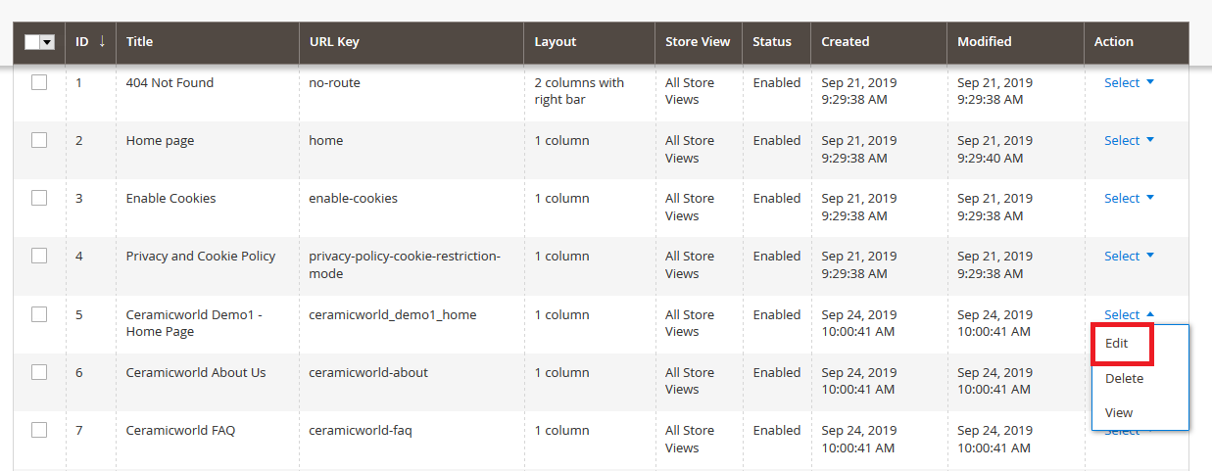
Task: Collapse the open Select menu on row 5
Action: (x=1129, y=314)
